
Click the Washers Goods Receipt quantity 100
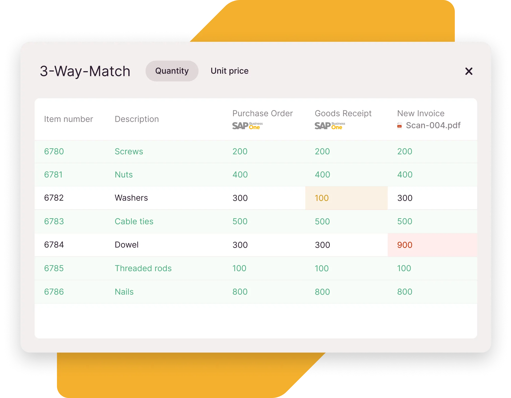323,198
